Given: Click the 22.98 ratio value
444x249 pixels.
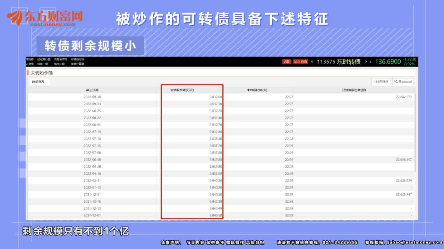Looking at the screenshot, I should point(289,139).
